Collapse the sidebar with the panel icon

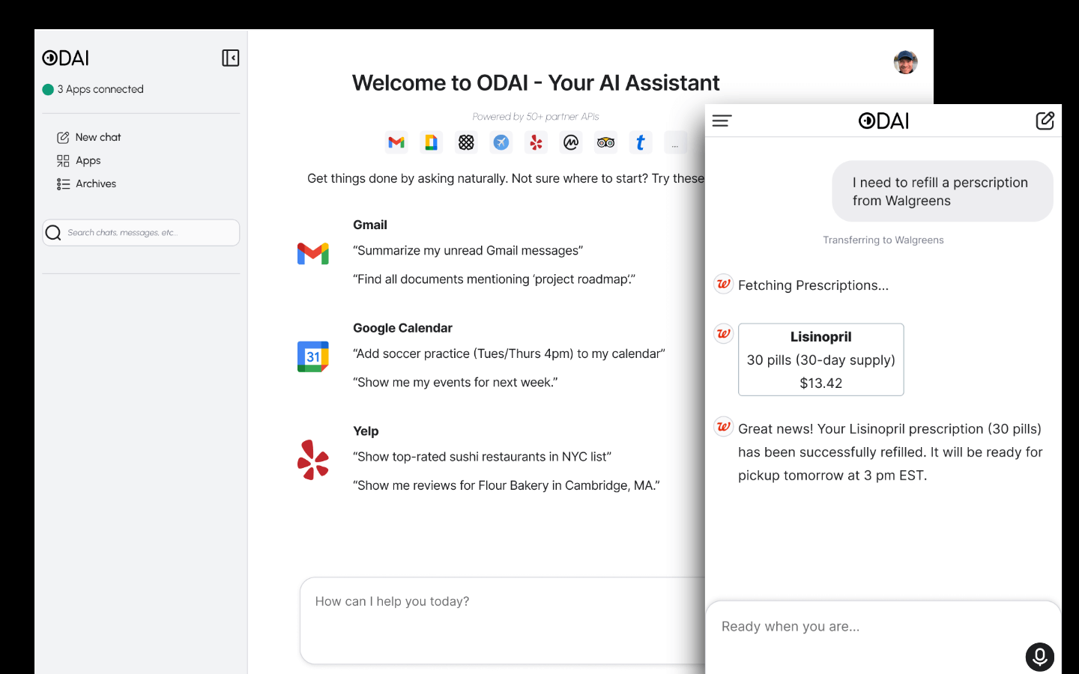231,58
